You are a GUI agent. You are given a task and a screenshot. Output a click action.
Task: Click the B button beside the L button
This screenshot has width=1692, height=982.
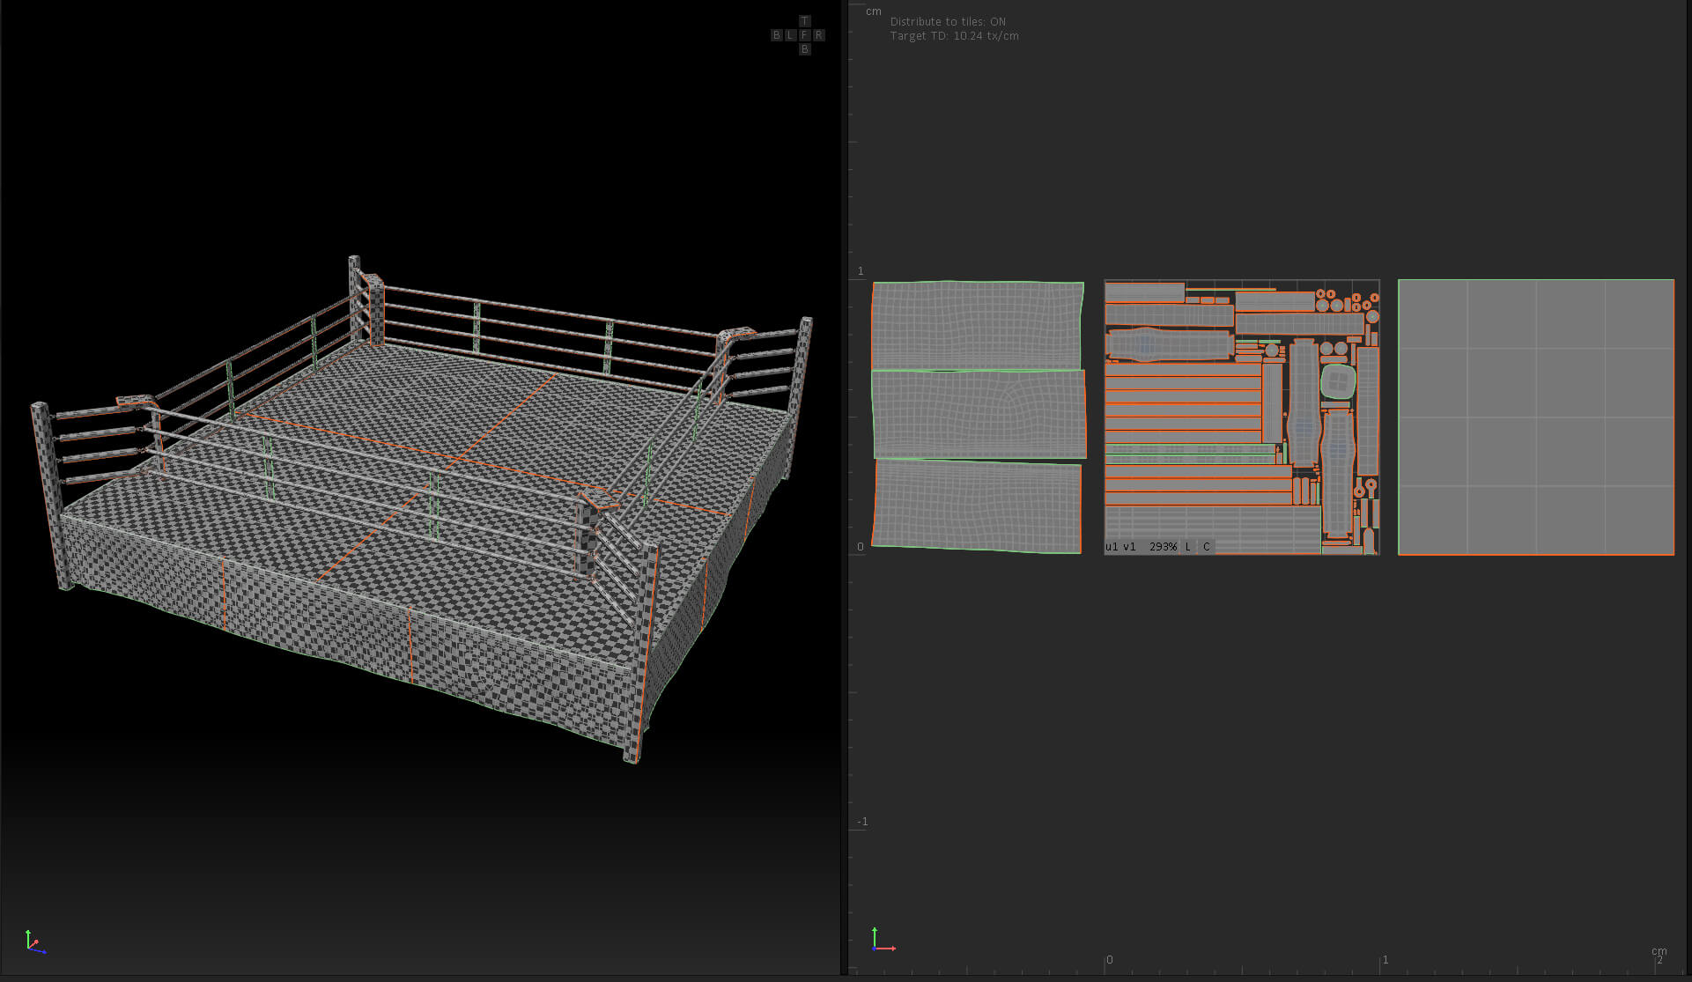tap(776, 35)
